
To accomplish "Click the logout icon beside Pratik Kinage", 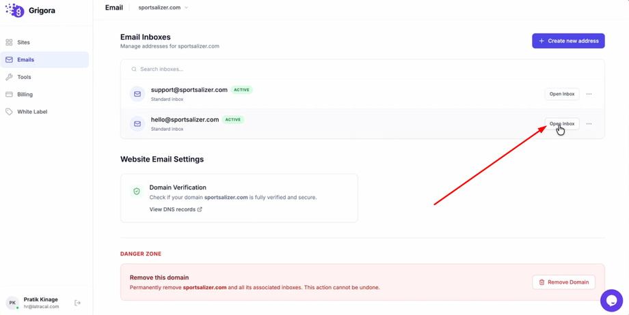I will [77, 303].
